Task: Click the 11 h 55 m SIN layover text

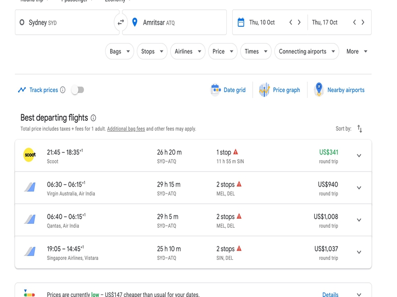Action: 230,161
